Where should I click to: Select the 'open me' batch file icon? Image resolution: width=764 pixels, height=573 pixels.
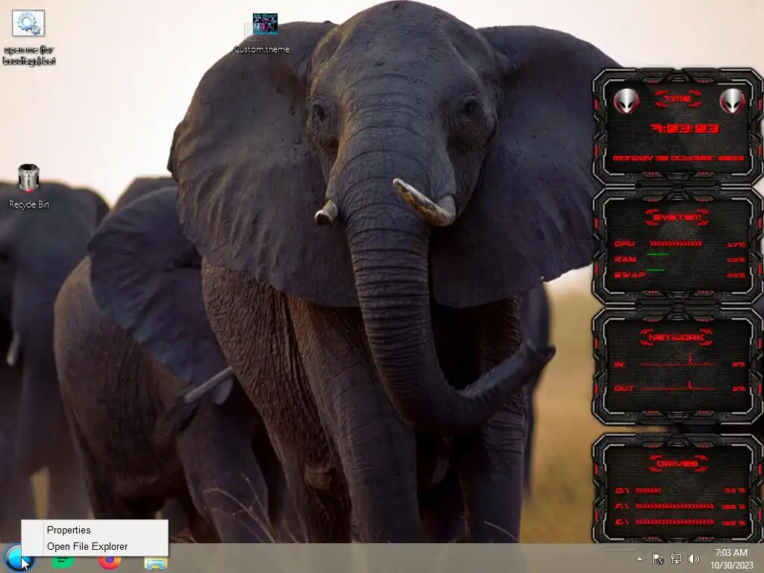point(29,38)
